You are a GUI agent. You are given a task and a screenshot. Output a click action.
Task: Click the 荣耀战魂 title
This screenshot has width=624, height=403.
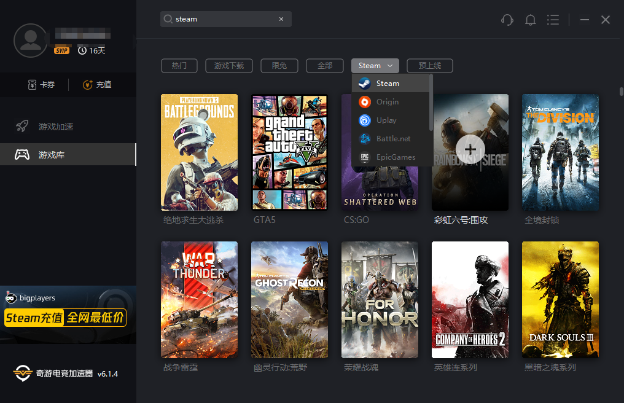(361, 367)
